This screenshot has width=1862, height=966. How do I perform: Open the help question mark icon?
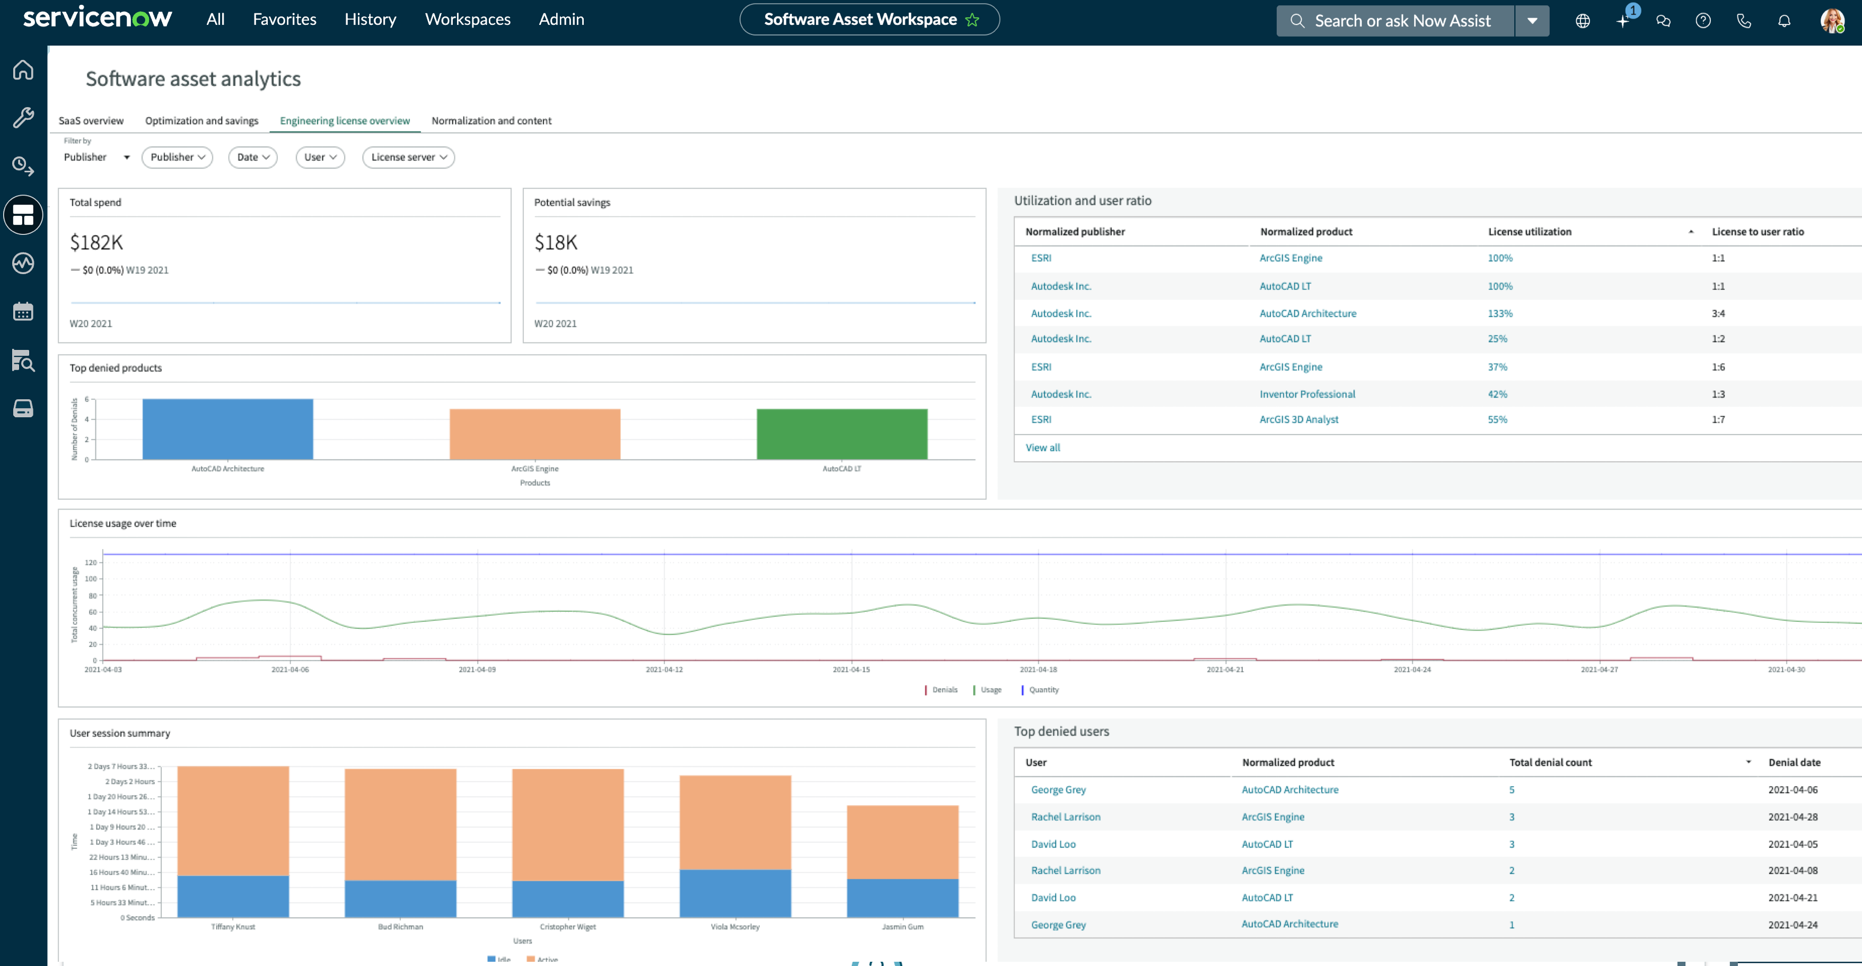coord(1703,21)
